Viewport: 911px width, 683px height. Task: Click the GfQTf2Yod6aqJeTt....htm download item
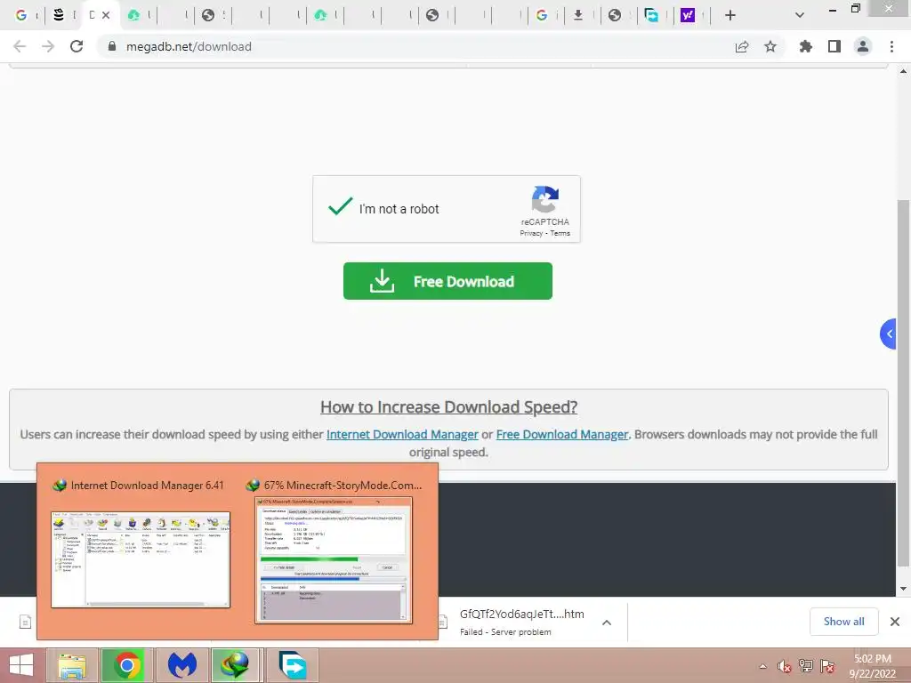point(520,622)
